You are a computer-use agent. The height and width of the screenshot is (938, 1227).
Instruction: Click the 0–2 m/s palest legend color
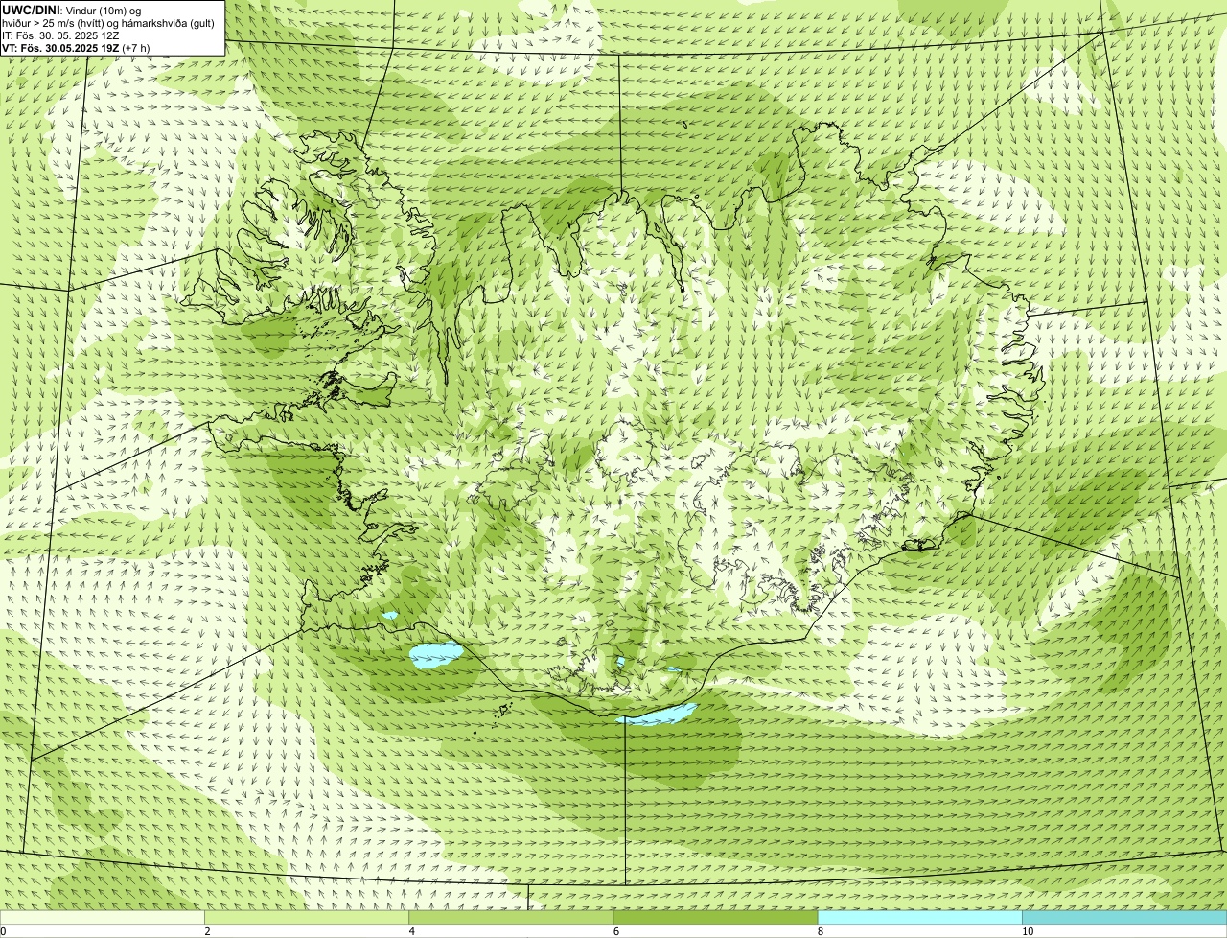pos(102,918)
